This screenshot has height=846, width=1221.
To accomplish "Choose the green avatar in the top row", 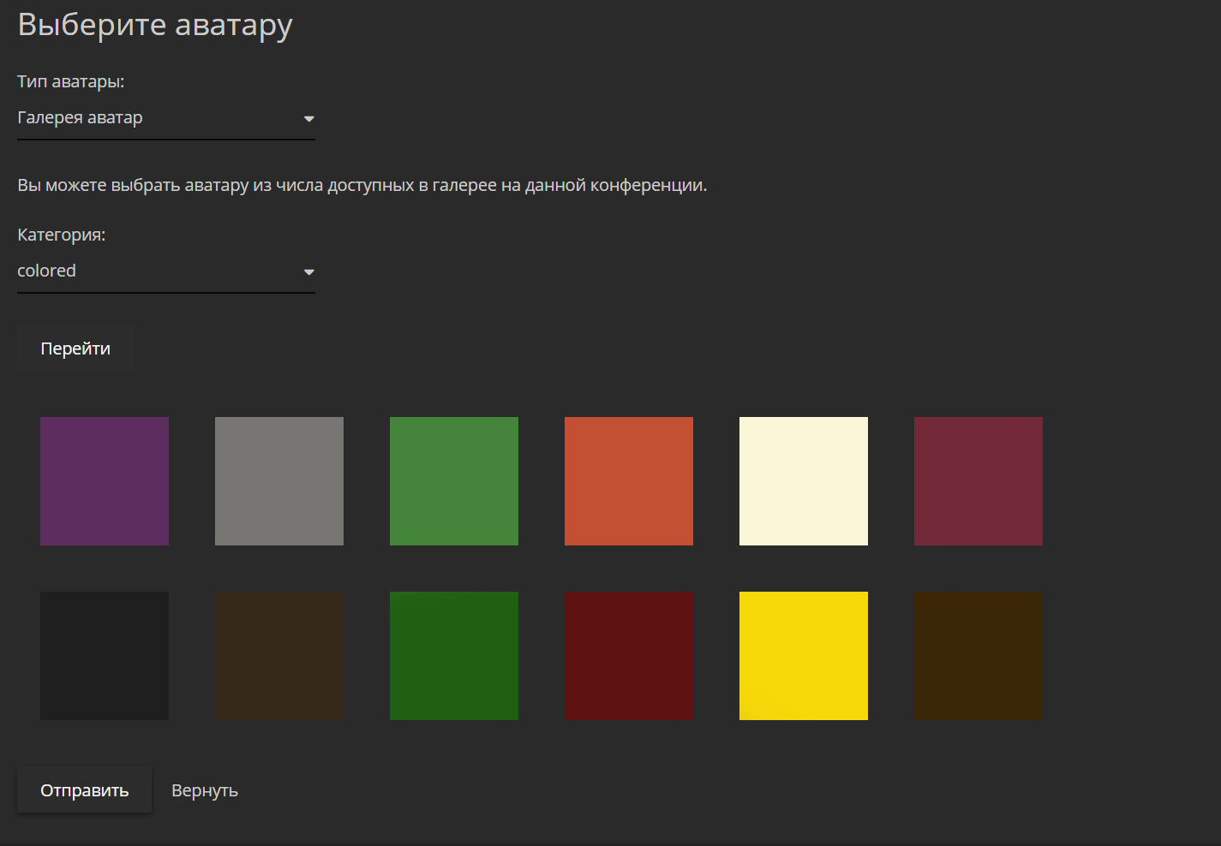I will [x=454, y=480].
